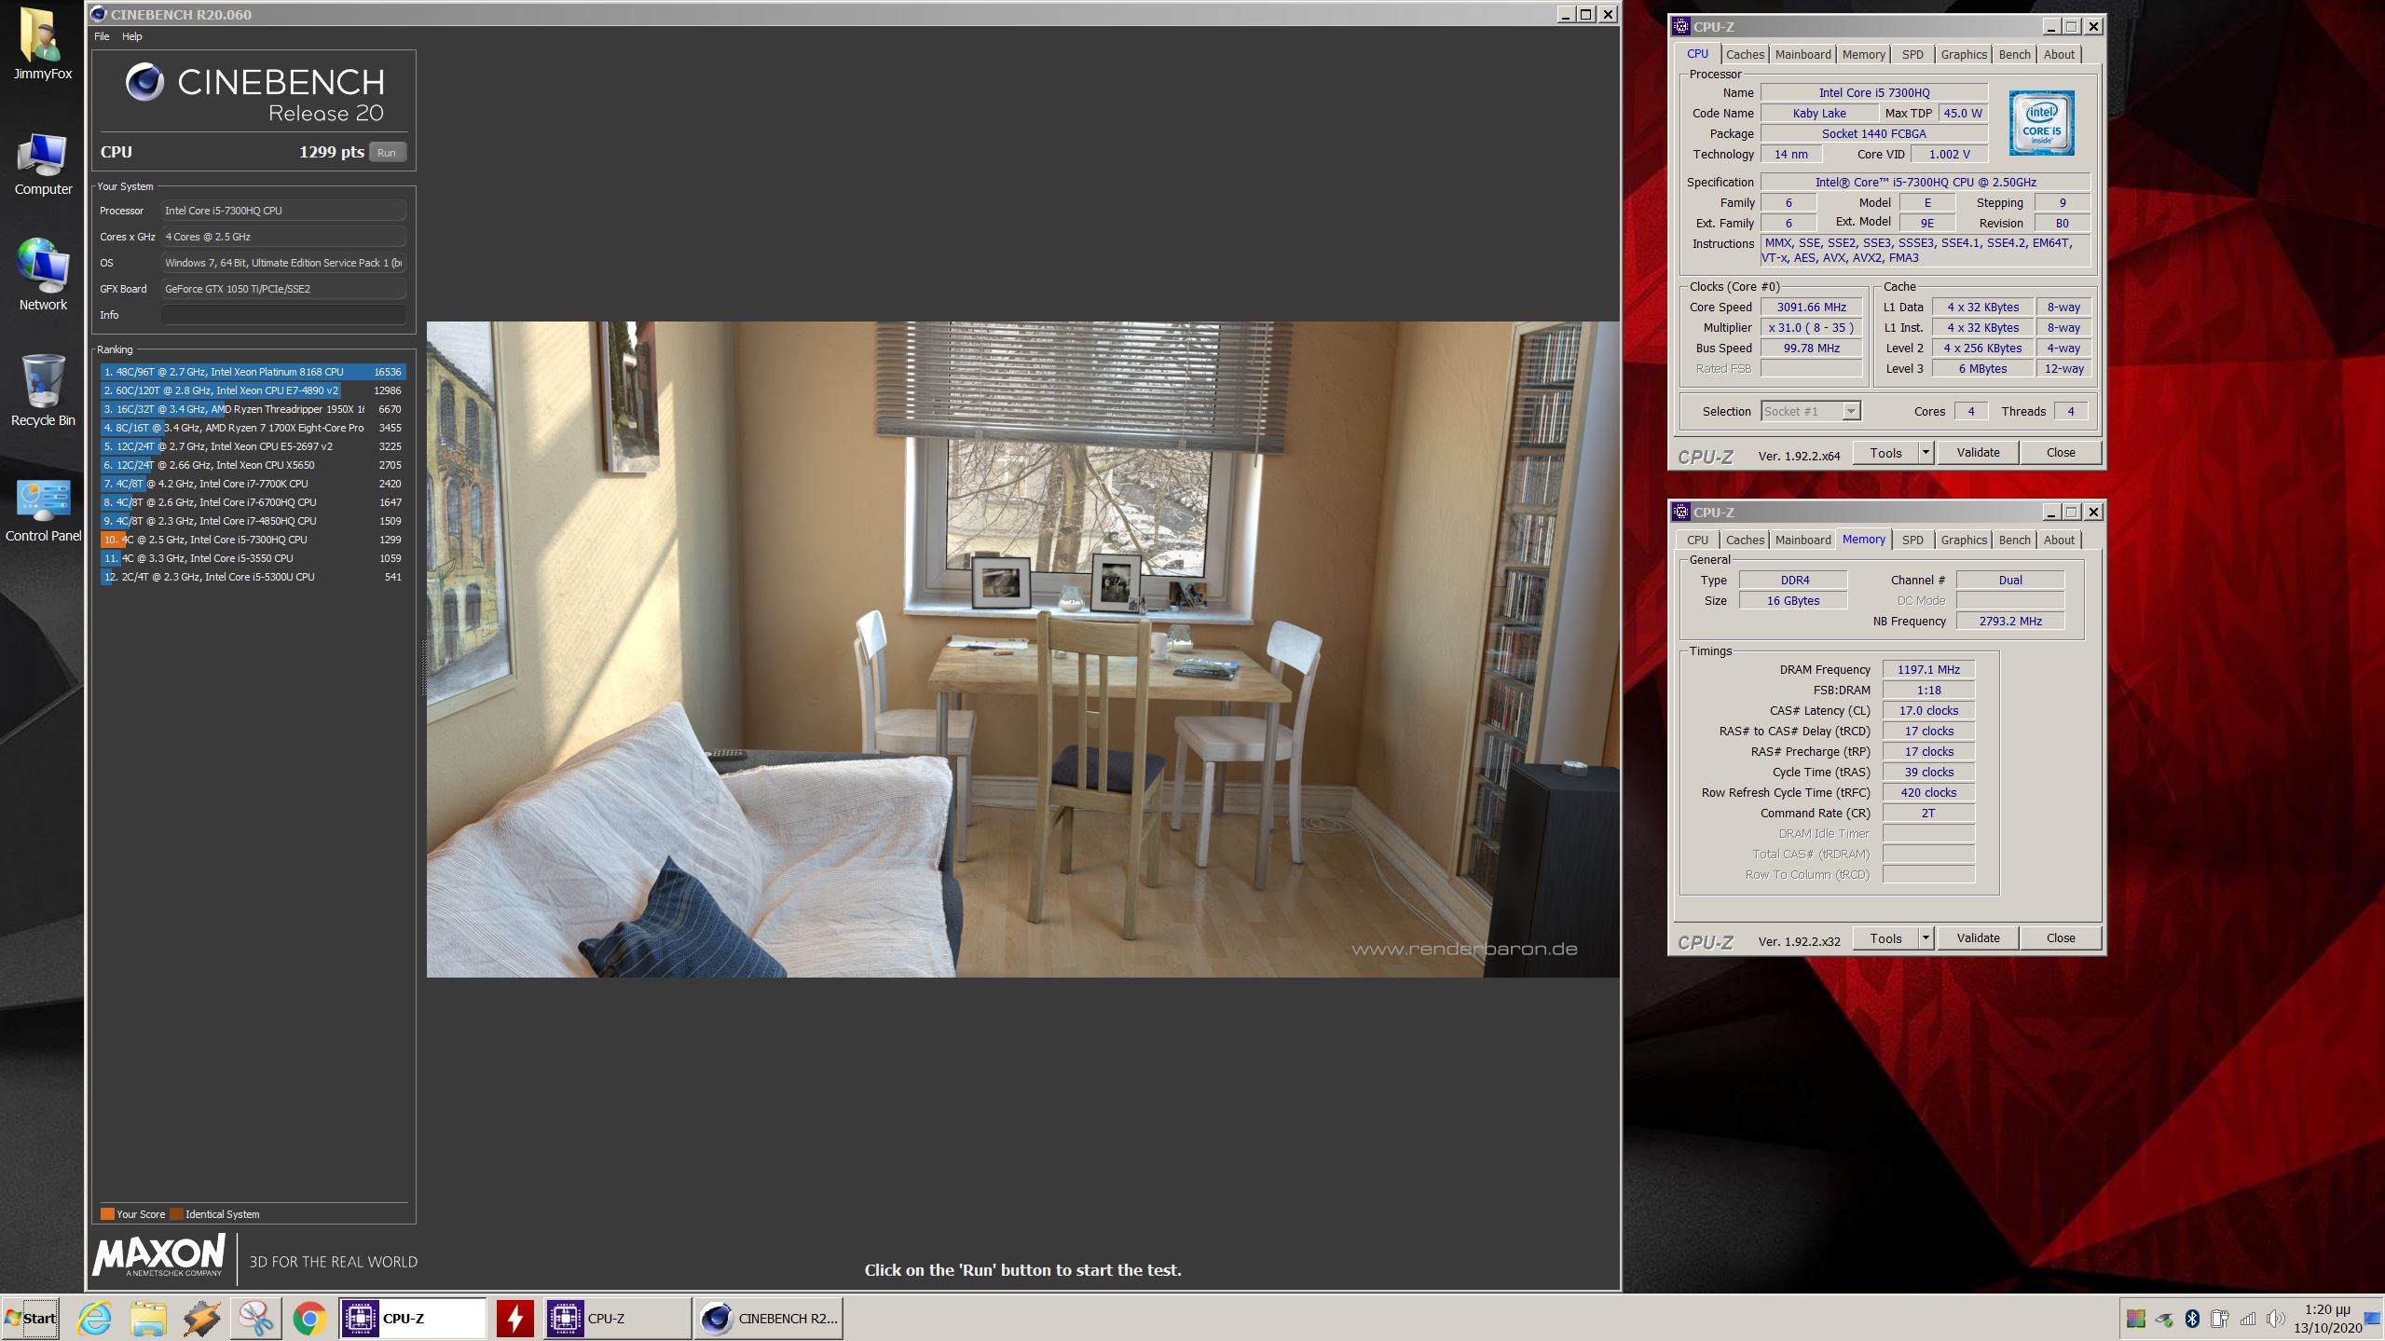Open Windows Explorer folder icon in taskbar

[149, 1318]
